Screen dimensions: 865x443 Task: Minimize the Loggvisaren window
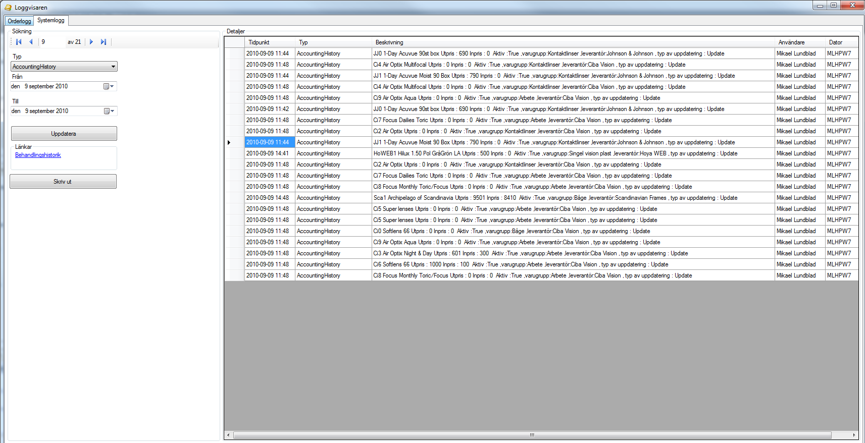click(x=820, y=6)
